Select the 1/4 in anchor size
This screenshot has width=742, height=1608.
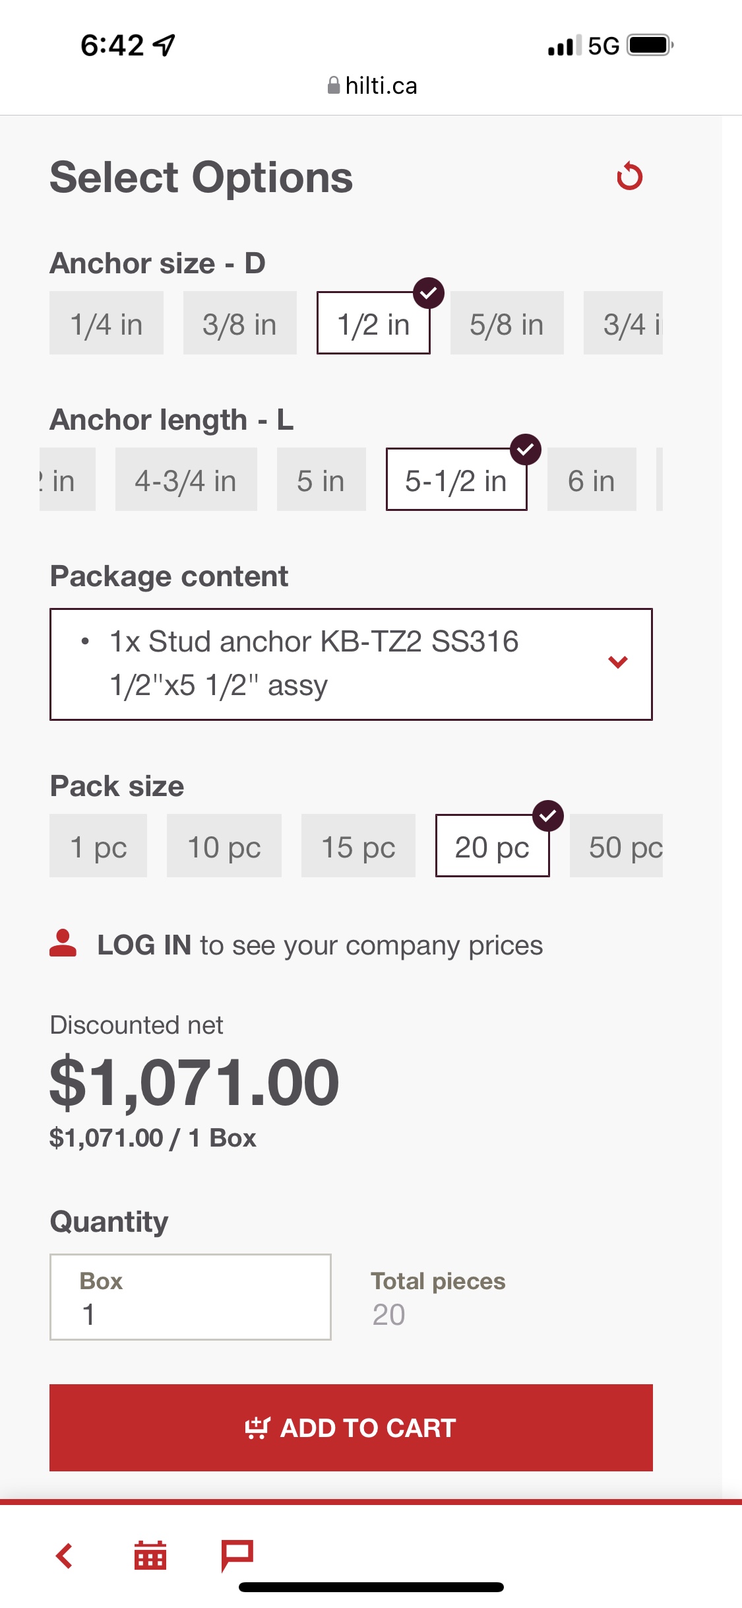pyautogui.click(x=106, y=323)
